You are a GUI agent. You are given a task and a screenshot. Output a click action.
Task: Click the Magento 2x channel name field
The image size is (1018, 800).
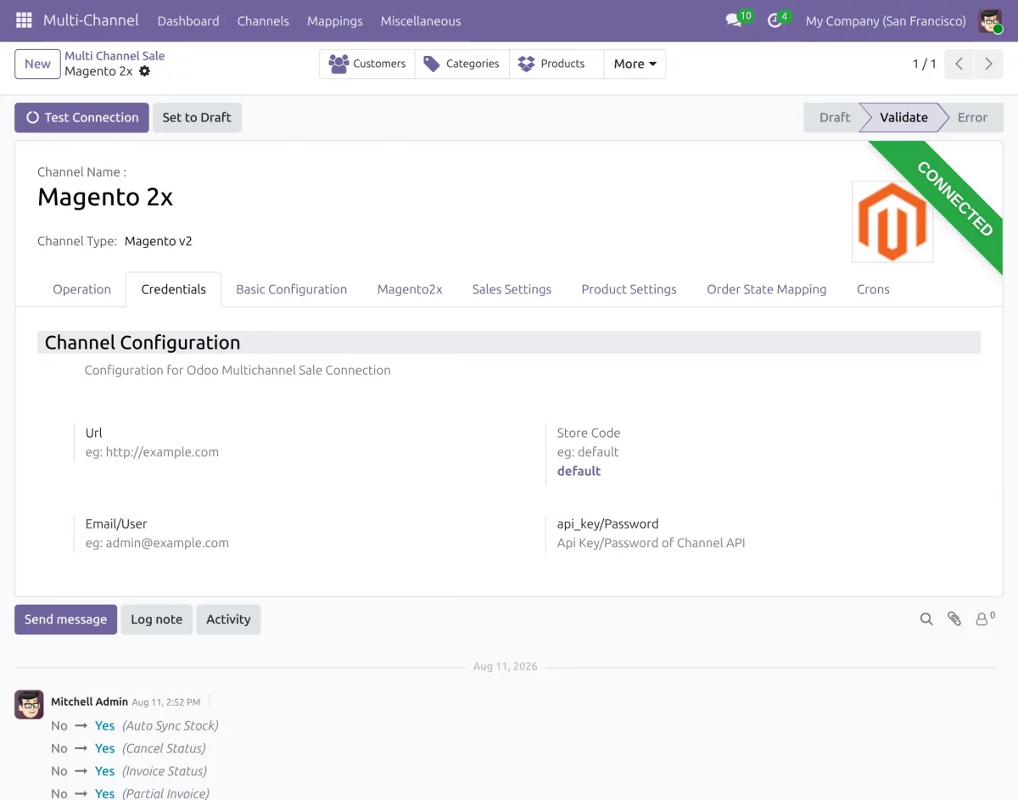click(x=105, y=198)
